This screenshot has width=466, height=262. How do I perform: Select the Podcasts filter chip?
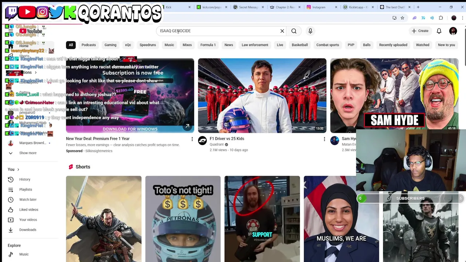tap(88, 45)
